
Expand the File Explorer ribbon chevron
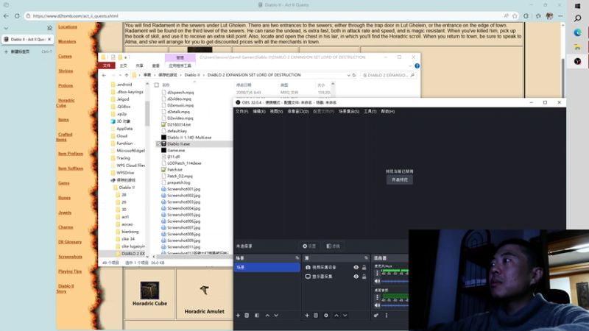(410, 65)
